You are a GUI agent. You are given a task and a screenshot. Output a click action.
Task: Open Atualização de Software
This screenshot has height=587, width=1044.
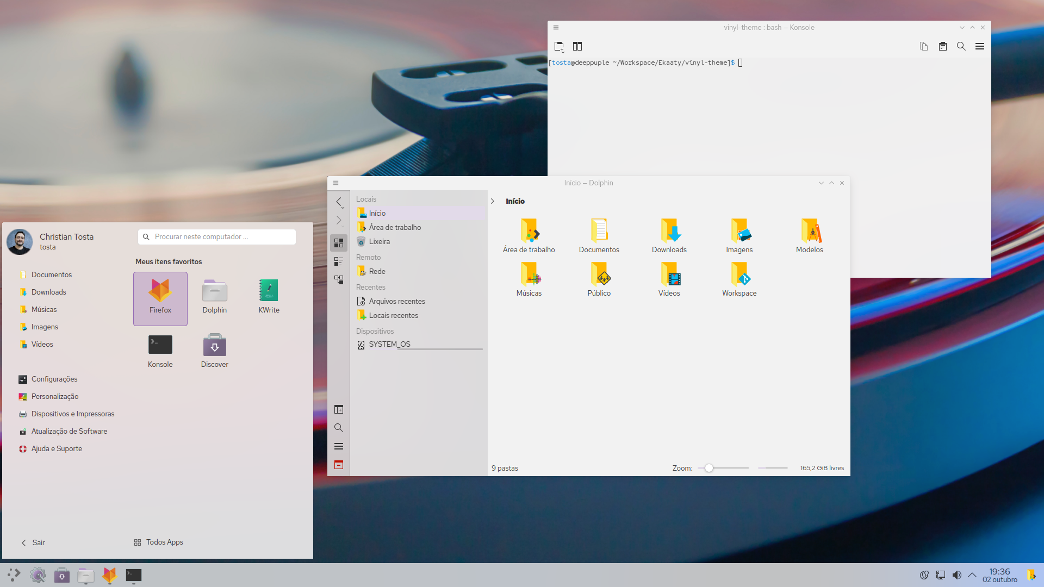coord(63,432)
